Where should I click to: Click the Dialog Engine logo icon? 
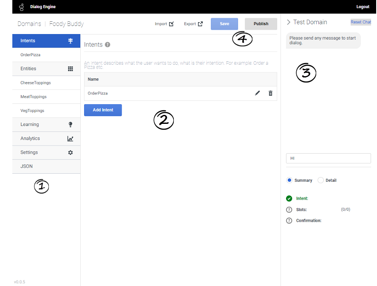pos(21,7)
